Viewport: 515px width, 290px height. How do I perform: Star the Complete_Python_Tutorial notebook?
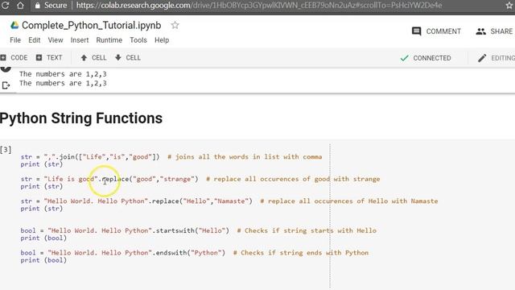175,25
